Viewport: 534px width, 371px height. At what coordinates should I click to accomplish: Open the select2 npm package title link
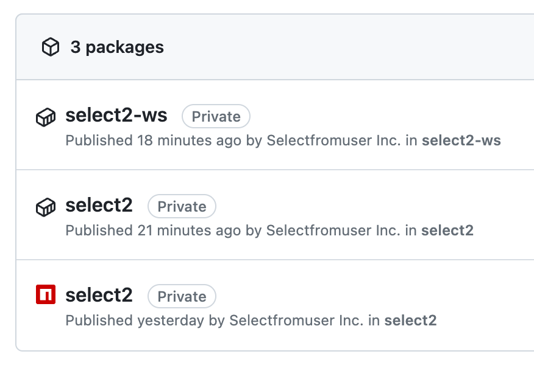point(99,295)
